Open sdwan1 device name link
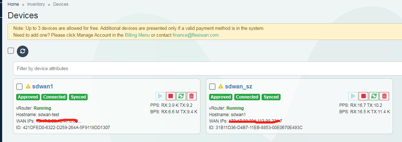The height and width of the screenshot is (142, 402). [42, 86]
